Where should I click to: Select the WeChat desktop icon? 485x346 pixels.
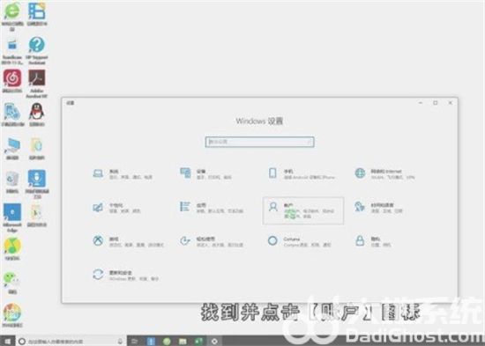point(12,283)
